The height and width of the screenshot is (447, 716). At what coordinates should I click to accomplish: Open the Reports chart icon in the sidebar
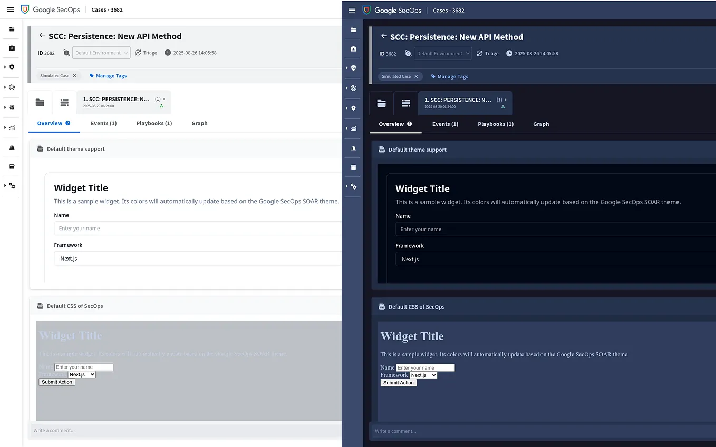pyautogui.click(x=11, y=127)
